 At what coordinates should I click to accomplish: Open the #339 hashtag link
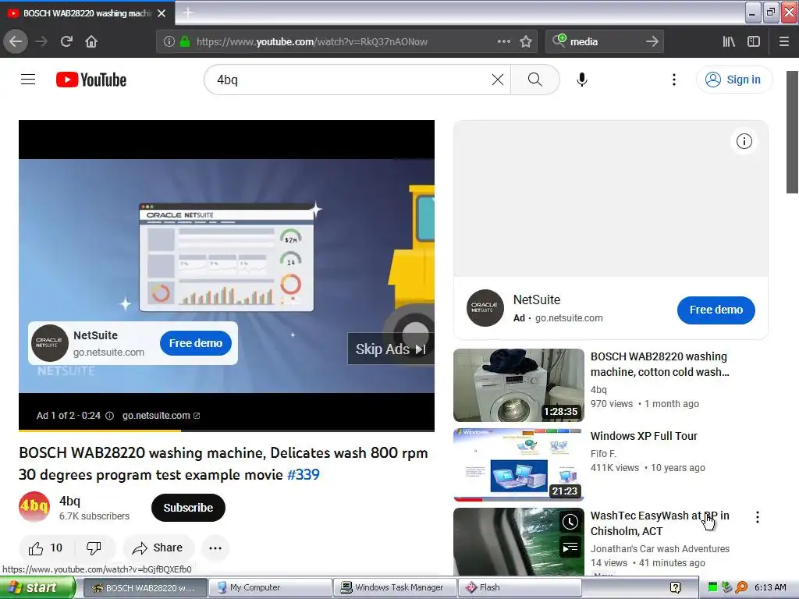tap(304, 475)
